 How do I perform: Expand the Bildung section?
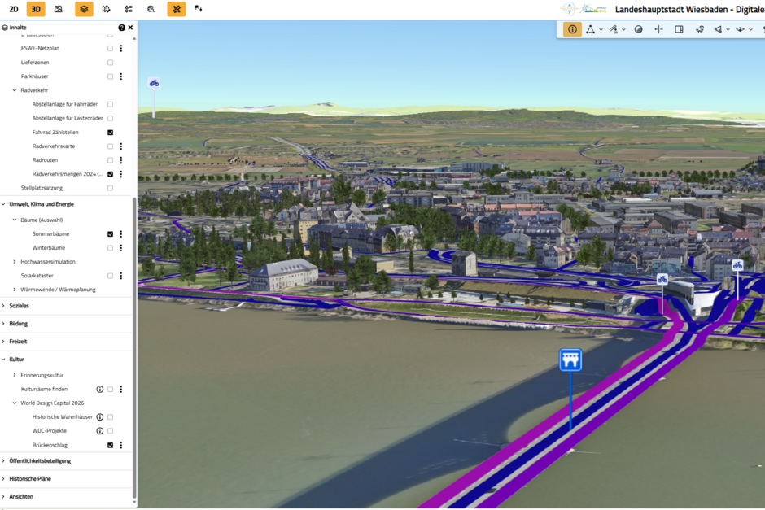click(x=3, y=324)
